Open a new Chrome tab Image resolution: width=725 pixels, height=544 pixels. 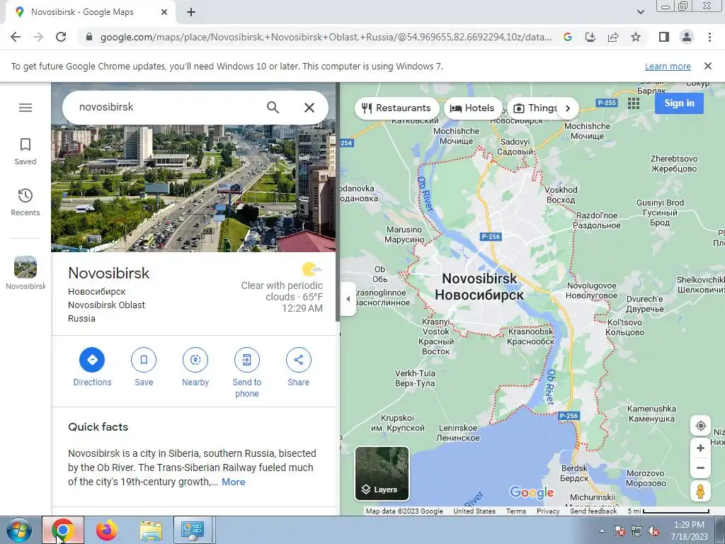(191, 12)
